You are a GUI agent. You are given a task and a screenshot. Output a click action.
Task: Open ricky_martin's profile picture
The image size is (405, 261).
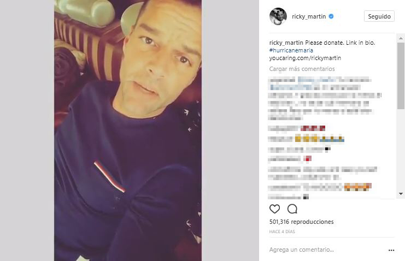click(x=278, y=16)
